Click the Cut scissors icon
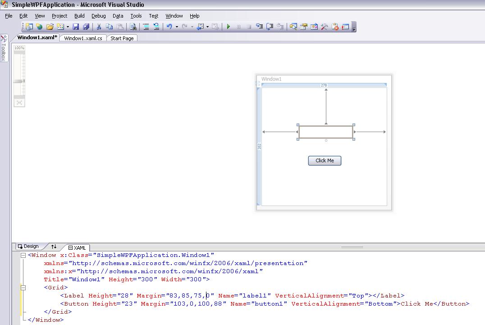This screenshot has height=325, width=485. coord(99,27)
